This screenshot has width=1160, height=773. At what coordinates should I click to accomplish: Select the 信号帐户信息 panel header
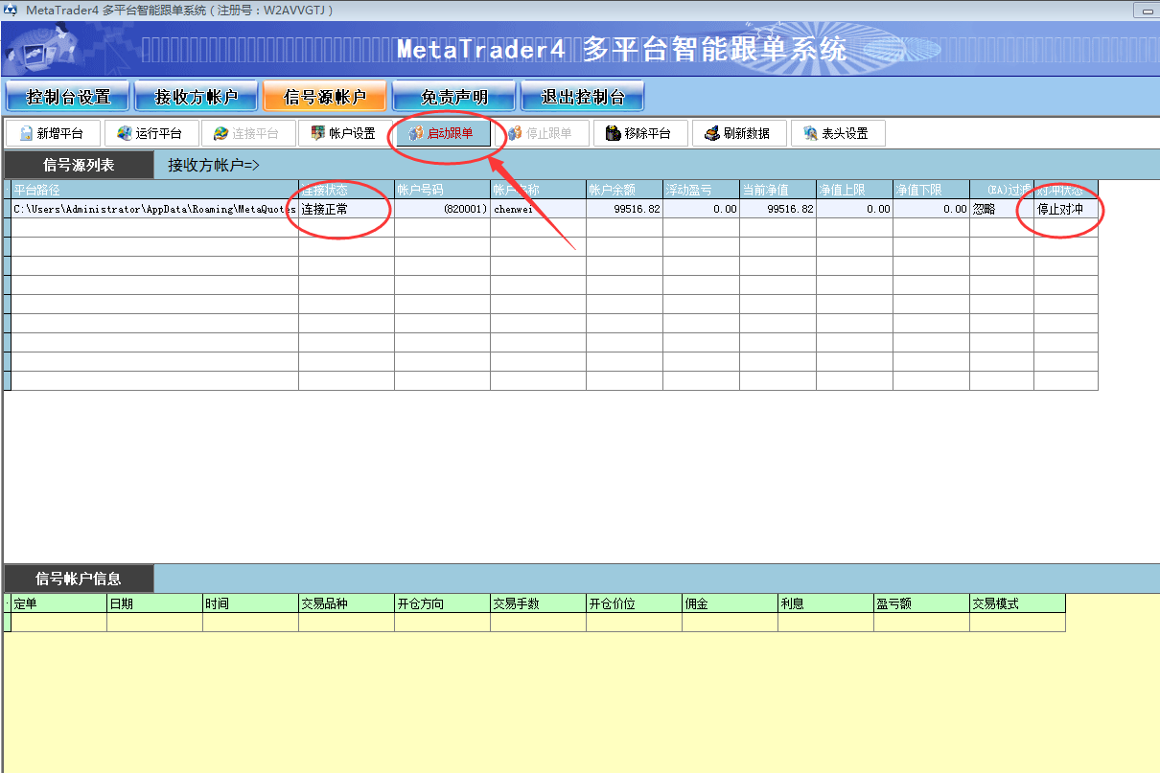(x=78, y=579)
